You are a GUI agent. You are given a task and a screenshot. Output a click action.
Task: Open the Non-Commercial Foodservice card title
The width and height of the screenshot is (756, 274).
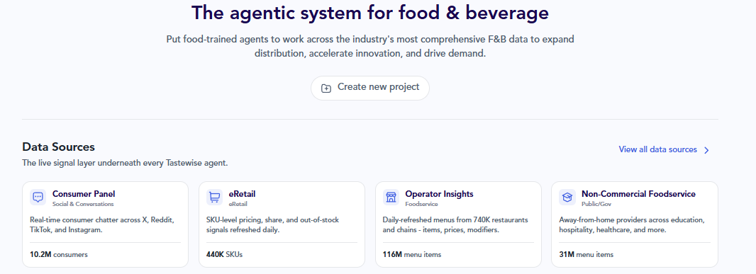(x=638, y=194)
